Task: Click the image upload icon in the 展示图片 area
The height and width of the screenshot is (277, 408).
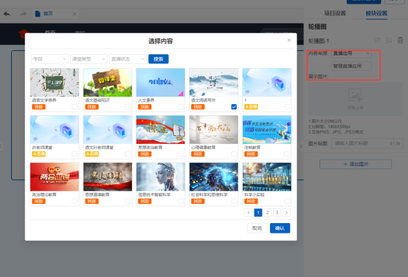Action: pyautogui.click(x=356, y=95)
